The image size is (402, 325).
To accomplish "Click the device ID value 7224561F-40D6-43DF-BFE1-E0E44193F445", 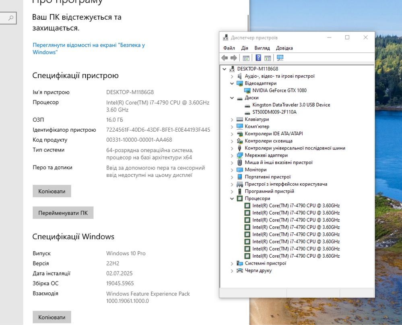I will [158, 130].
